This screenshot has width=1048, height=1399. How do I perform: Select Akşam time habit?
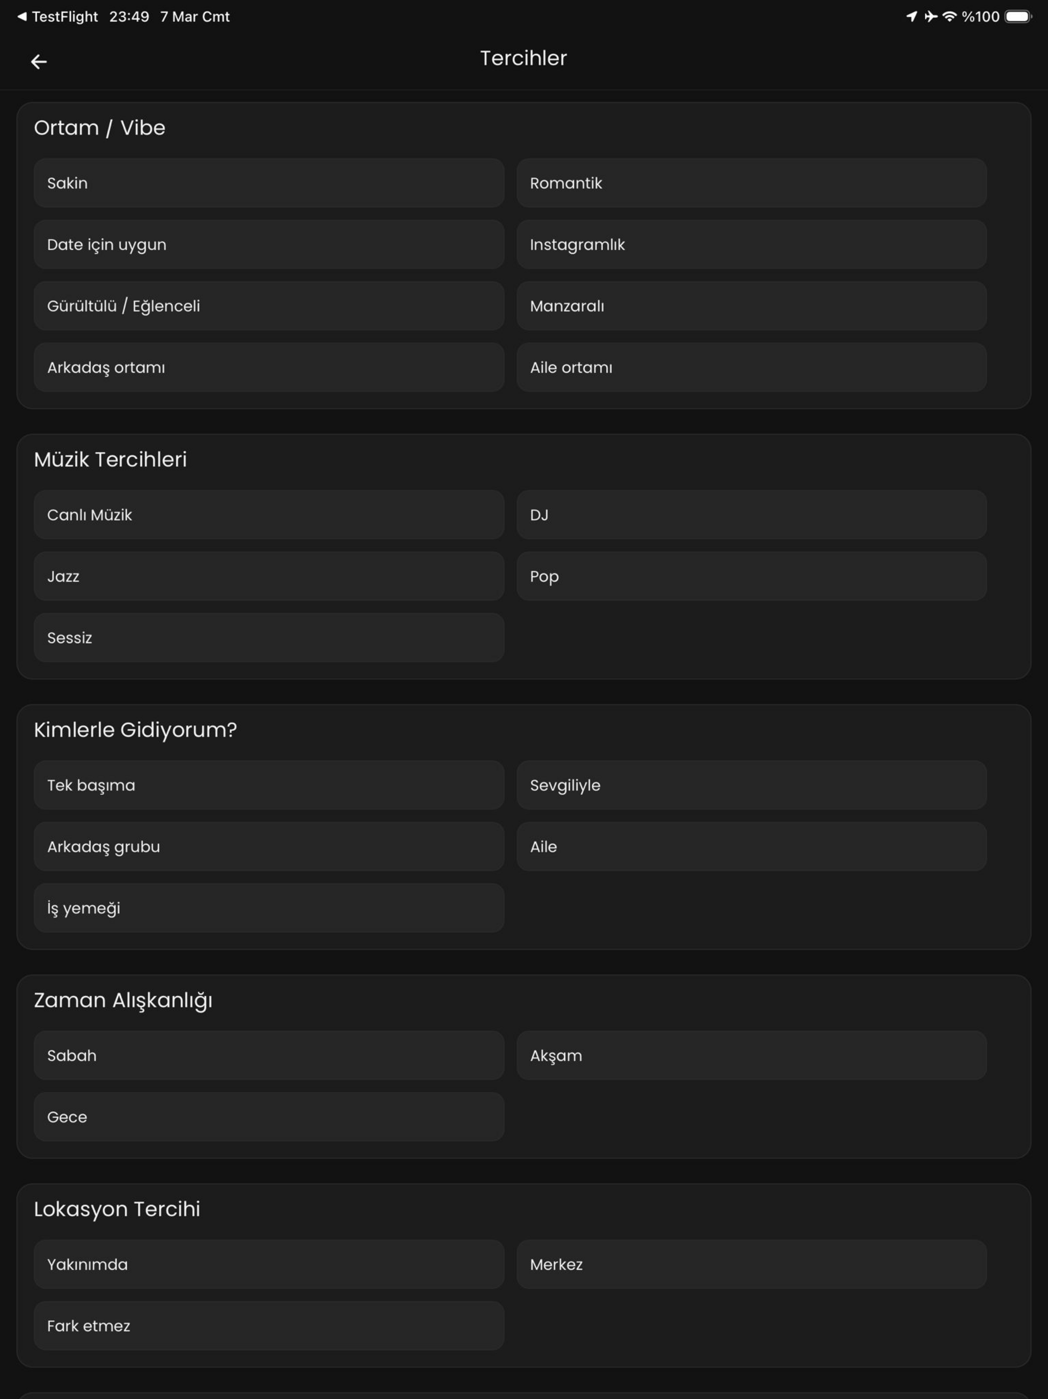(752, 1055)
